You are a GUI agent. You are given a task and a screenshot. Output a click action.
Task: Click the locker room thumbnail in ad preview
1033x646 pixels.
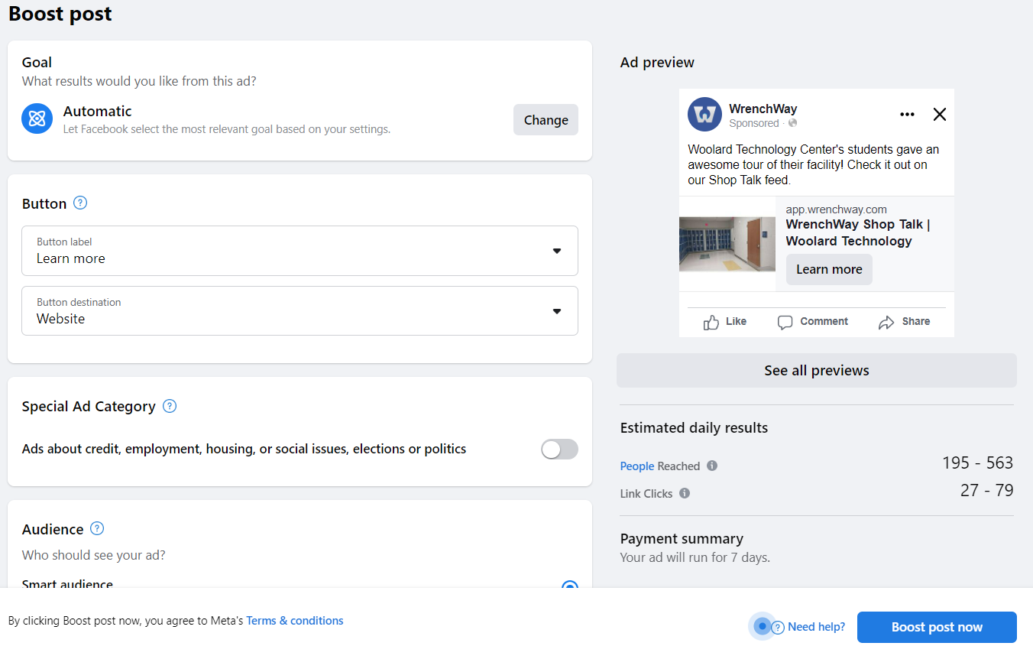tap(727, 244)
